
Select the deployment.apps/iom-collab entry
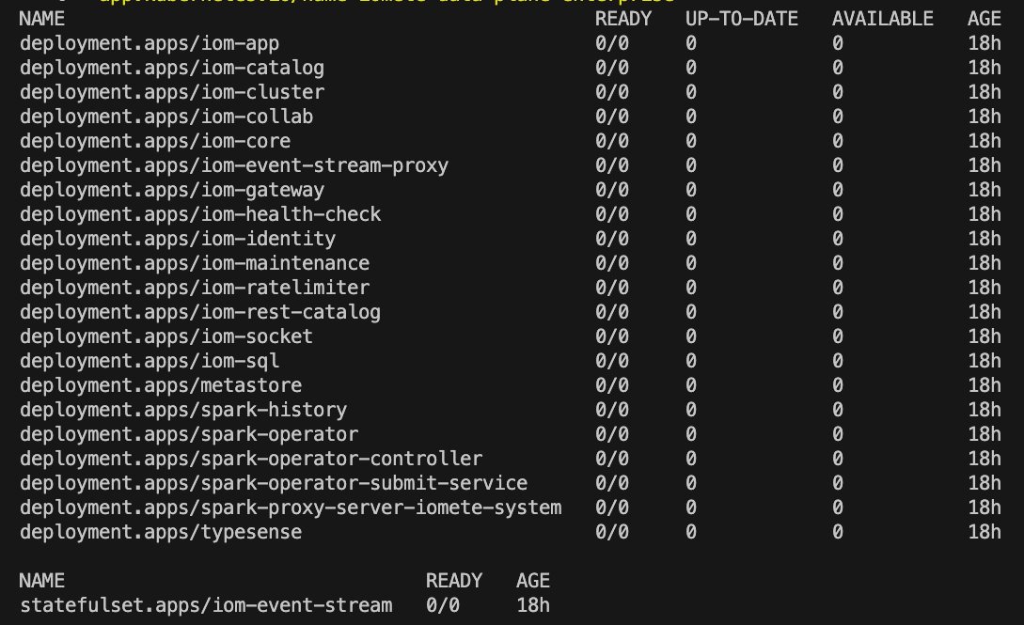tap(166, 117)
